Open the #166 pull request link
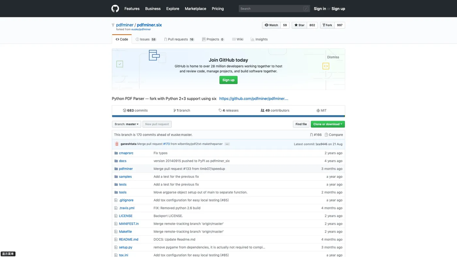 point(316,135)
